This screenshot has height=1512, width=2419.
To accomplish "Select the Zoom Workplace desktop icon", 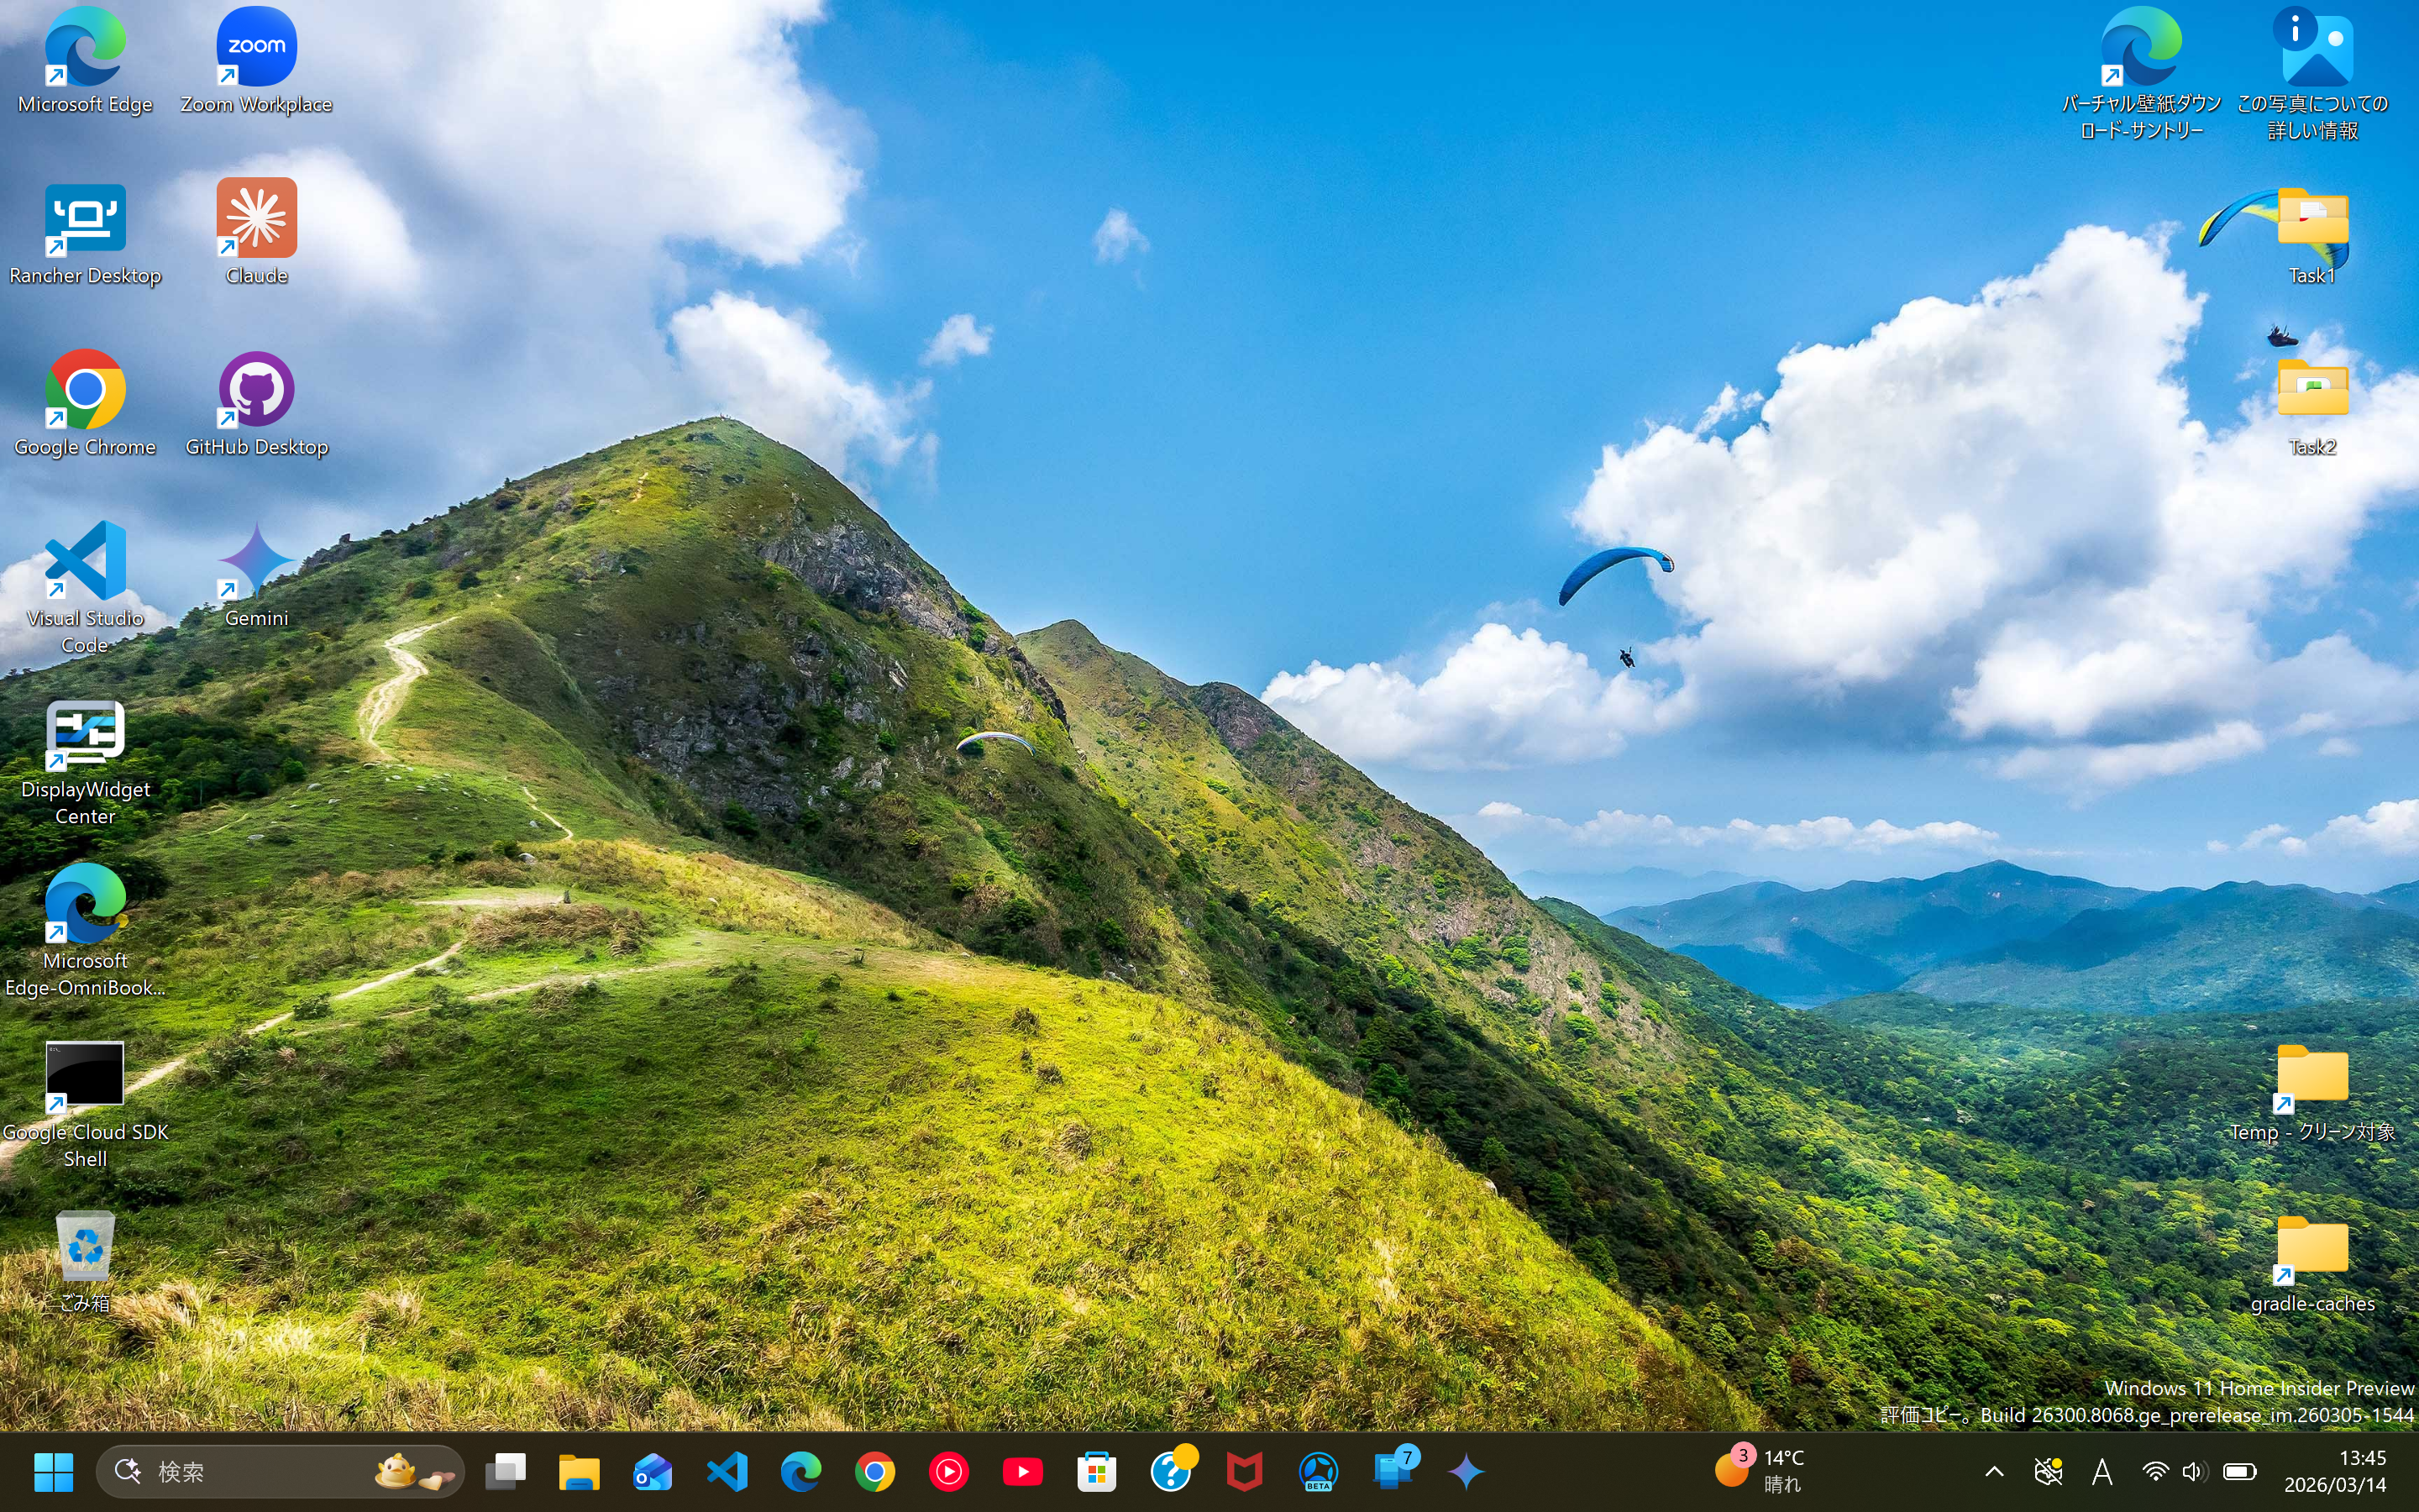I will coord(256,47).
